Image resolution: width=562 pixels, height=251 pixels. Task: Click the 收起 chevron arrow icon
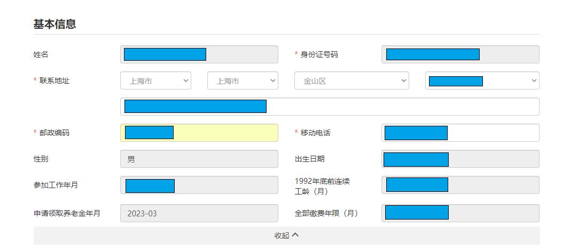click(295, 235)
